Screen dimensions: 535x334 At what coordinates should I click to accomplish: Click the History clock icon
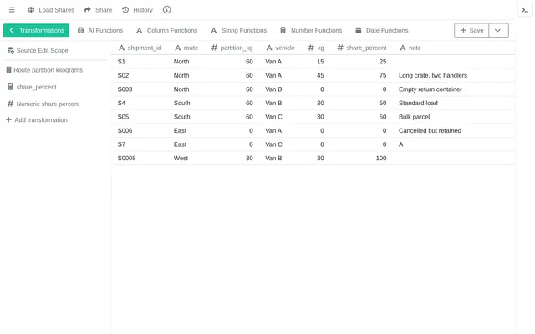pos(125,10)
